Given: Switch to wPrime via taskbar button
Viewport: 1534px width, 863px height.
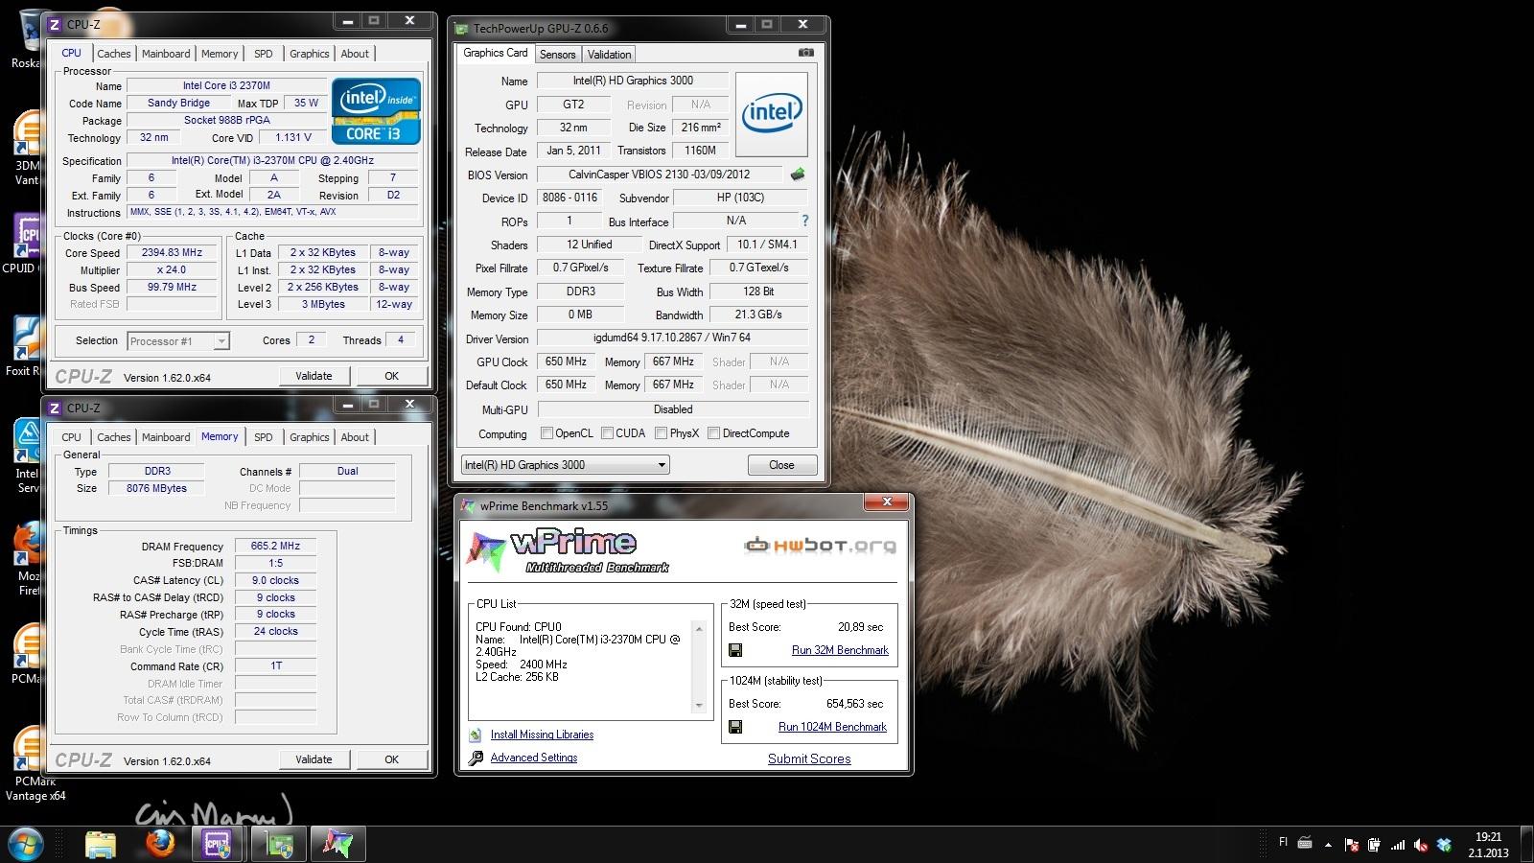Looking at the screenshot, I should tap(337, 844).
